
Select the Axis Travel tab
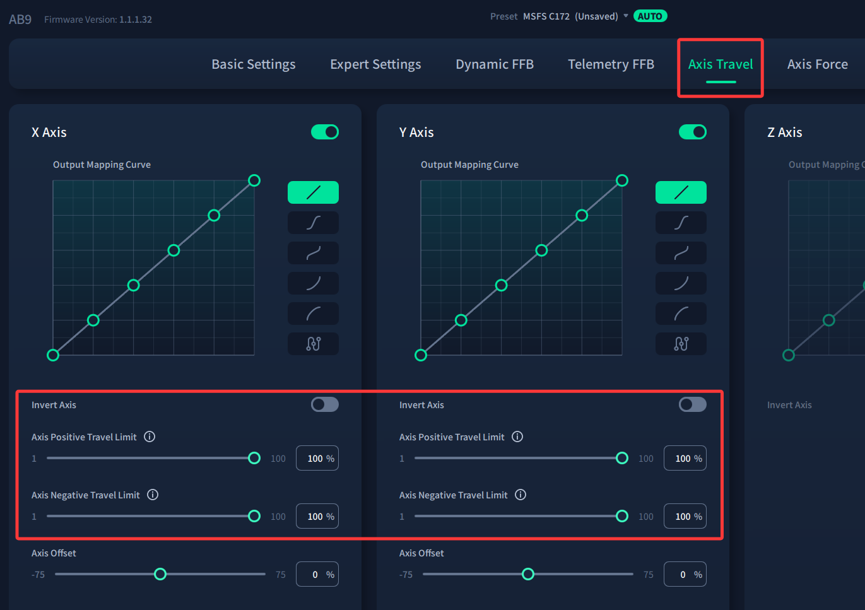[721, 64]
